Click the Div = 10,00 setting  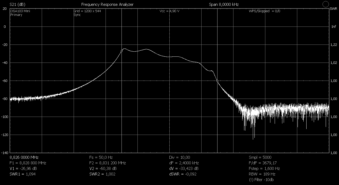[179, 157]
